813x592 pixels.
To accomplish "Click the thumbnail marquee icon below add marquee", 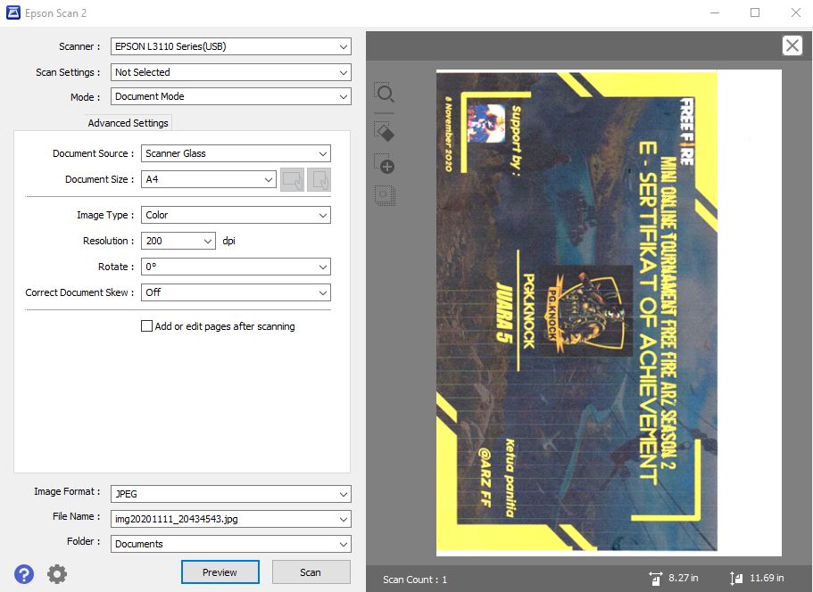I will (x=385, y=195).
